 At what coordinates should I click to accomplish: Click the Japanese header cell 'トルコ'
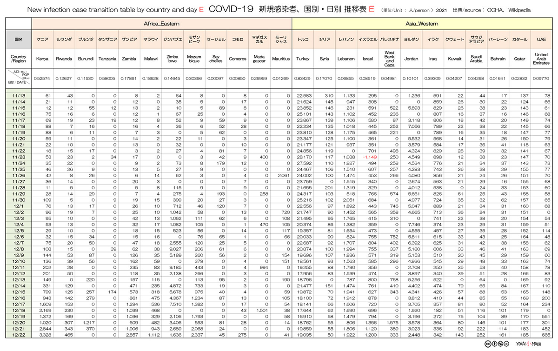(x=303, y=40)
